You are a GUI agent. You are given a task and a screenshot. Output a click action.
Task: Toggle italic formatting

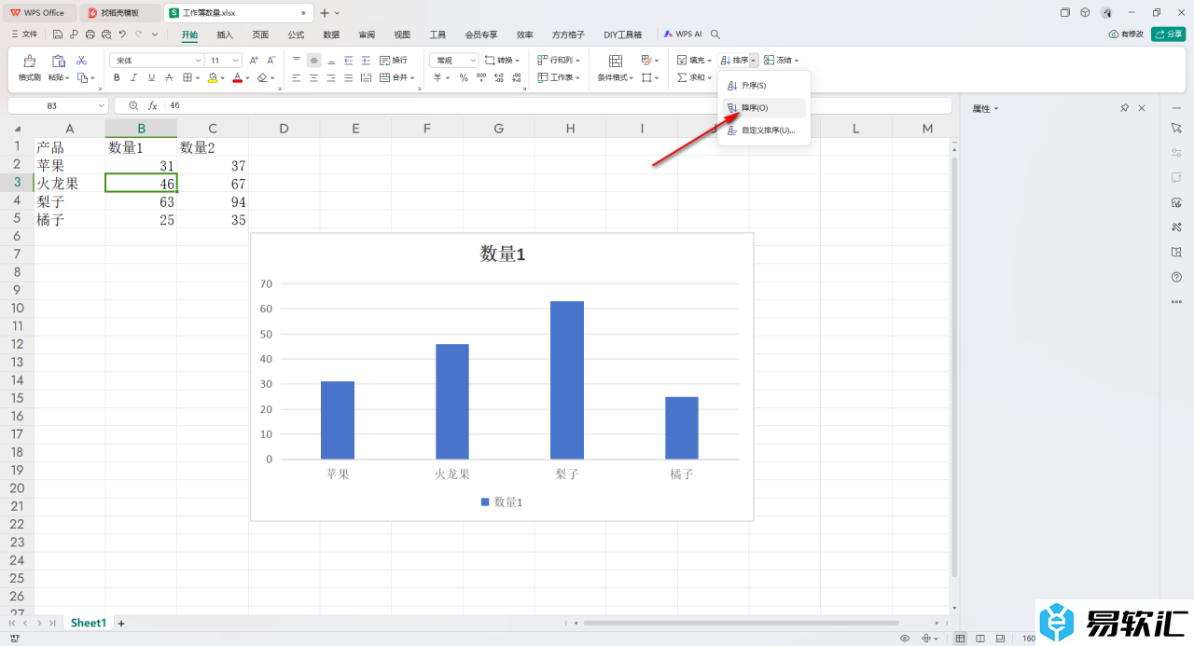pos(134,78)
